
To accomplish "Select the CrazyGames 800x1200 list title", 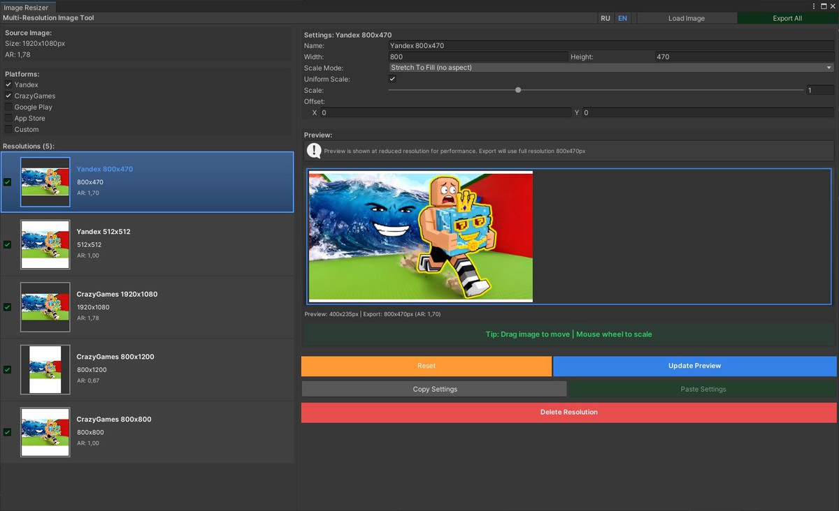I will [x=115, y=357].
